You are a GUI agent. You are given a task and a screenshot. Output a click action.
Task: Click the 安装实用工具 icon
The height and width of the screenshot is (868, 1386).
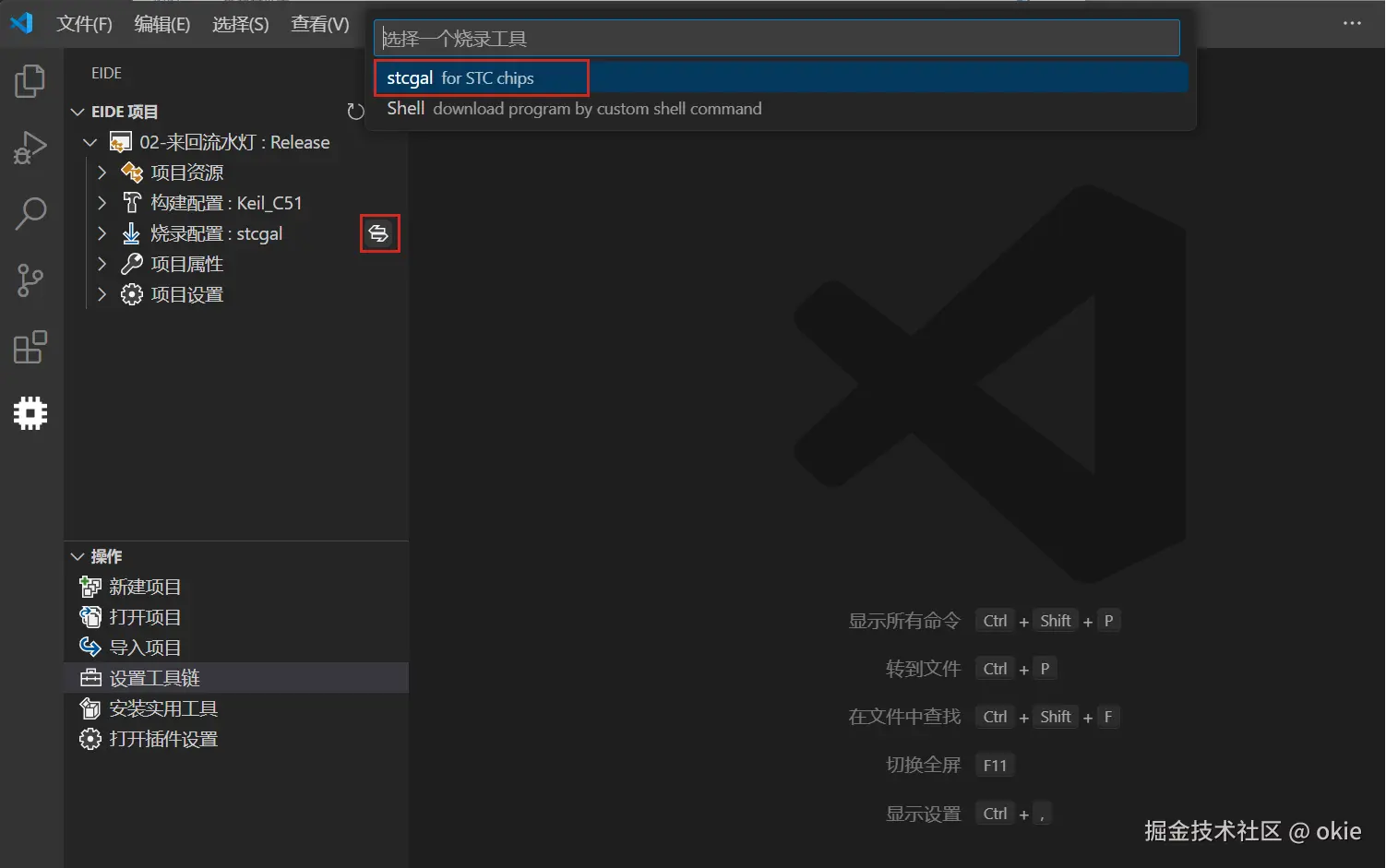(90, 708)
